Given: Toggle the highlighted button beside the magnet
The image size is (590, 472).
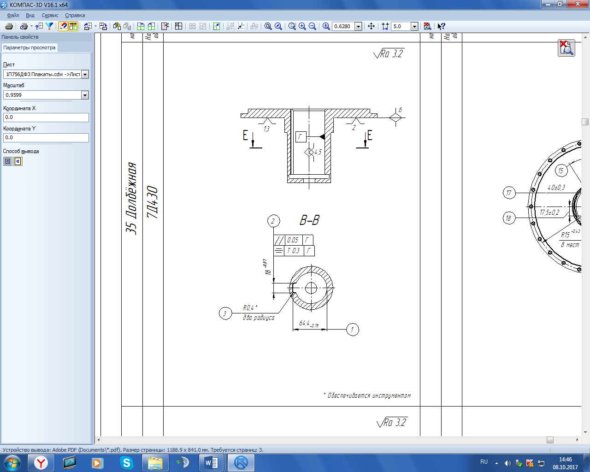Looking at the screenshot, I should [x=73, y=26].
